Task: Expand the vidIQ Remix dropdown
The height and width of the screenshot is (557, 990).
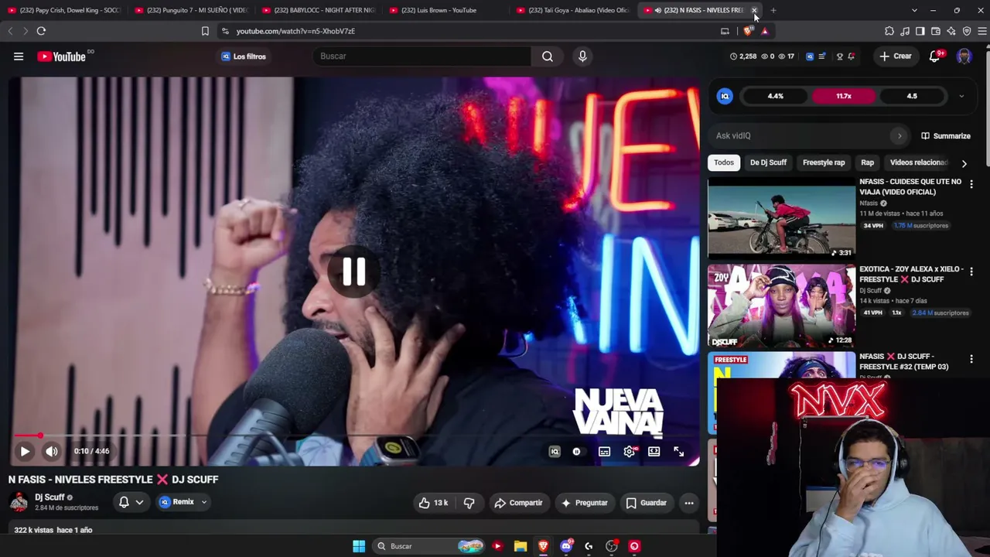Action: pos(204,502)
